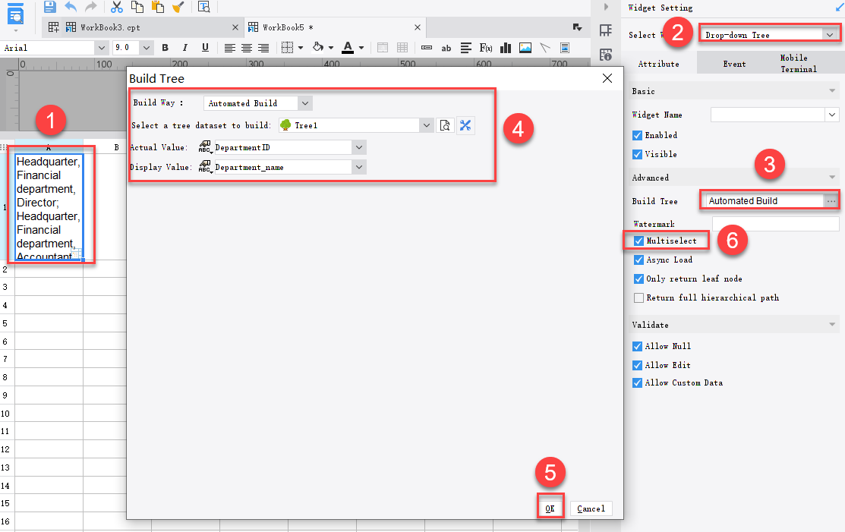Viewport: 845px width, 532px height.
Task: Click the Cut scissors icon
Action: [115, 6]
